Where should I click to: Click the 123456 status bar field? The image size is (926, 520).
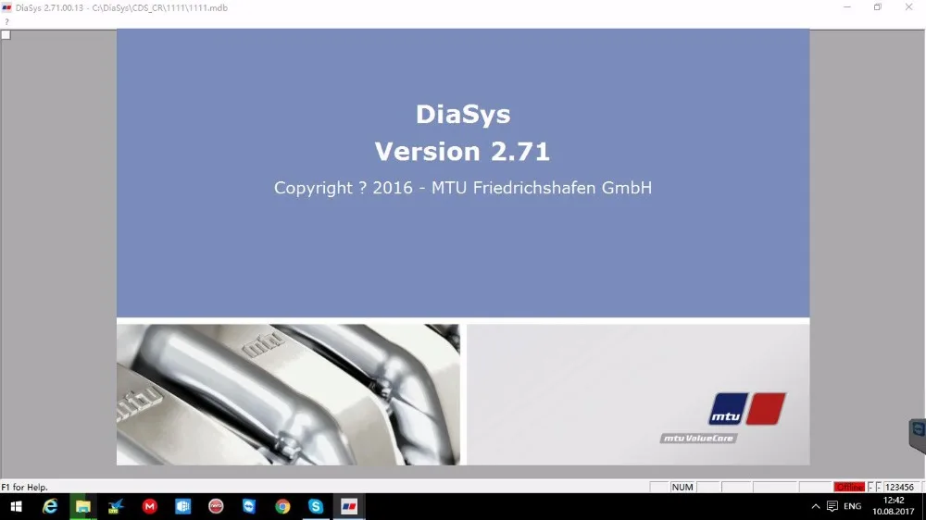click(x=899, y=487)
